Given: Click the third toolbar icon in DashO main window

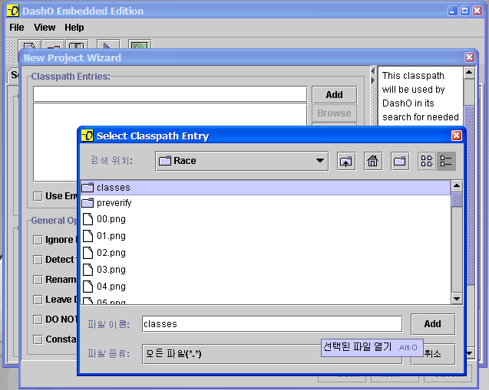Looking at the screenshot, I should 77,44.
